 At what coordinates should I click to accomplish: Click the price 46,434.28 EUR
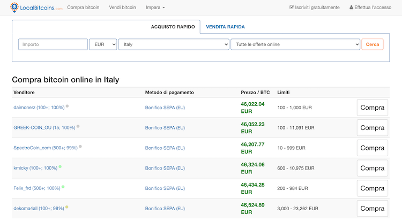pyautogui.click(x=252, y=188)
